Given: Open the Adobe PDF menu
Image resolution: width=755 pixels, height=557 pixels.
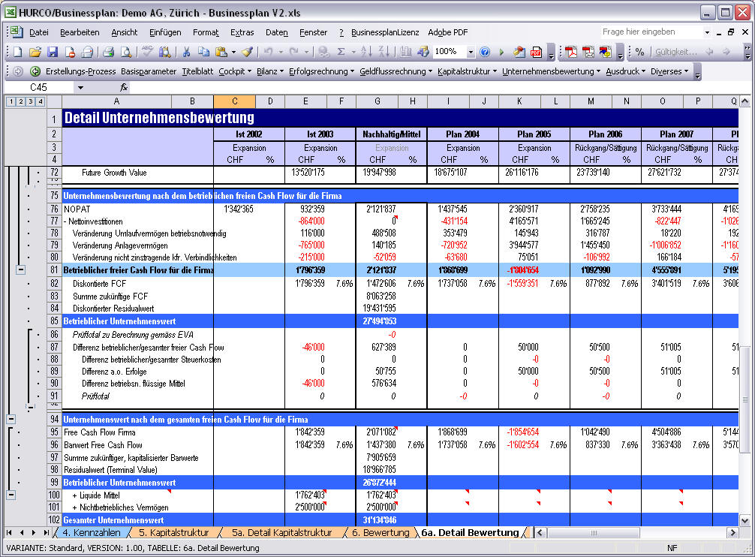Looking at the screenshot, I should [448, 33].
